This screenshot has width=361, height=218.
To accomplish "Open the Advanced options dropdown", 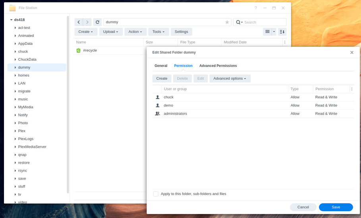I will point(230,78).
